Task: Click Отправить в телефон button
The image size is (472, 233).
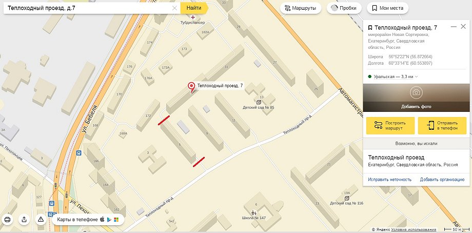Action: (442, 126)
